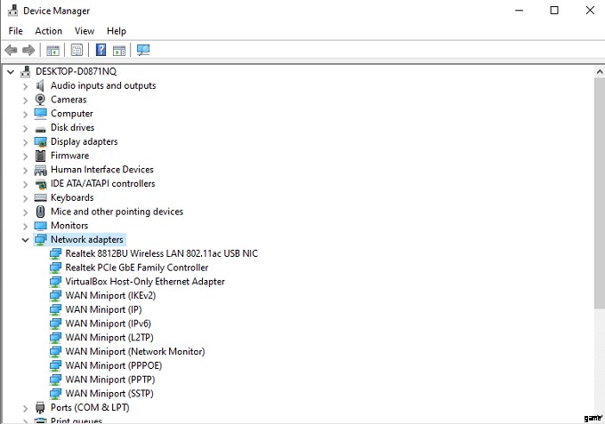
Task: Click the Properties toolbar icon
Action: click(x=77, y=51)
